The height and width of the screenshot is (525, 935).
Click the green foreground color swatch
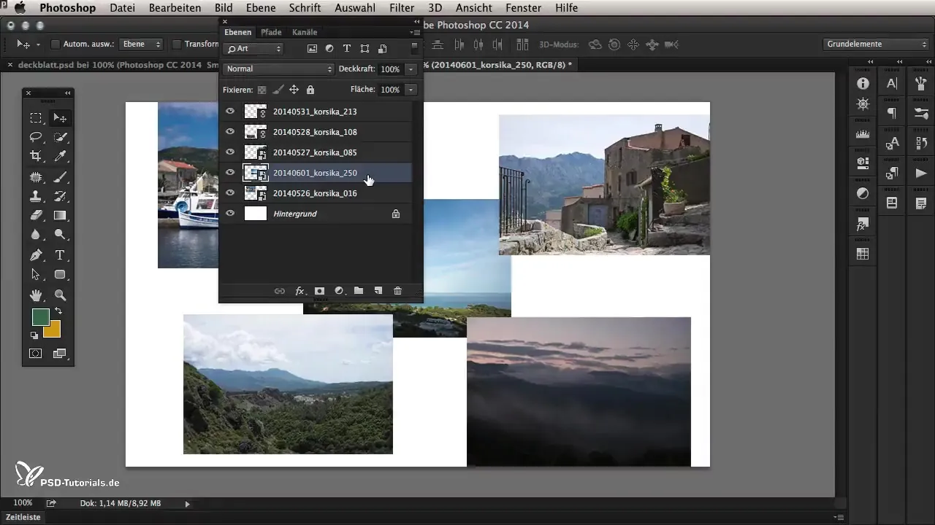coord(40,317)
